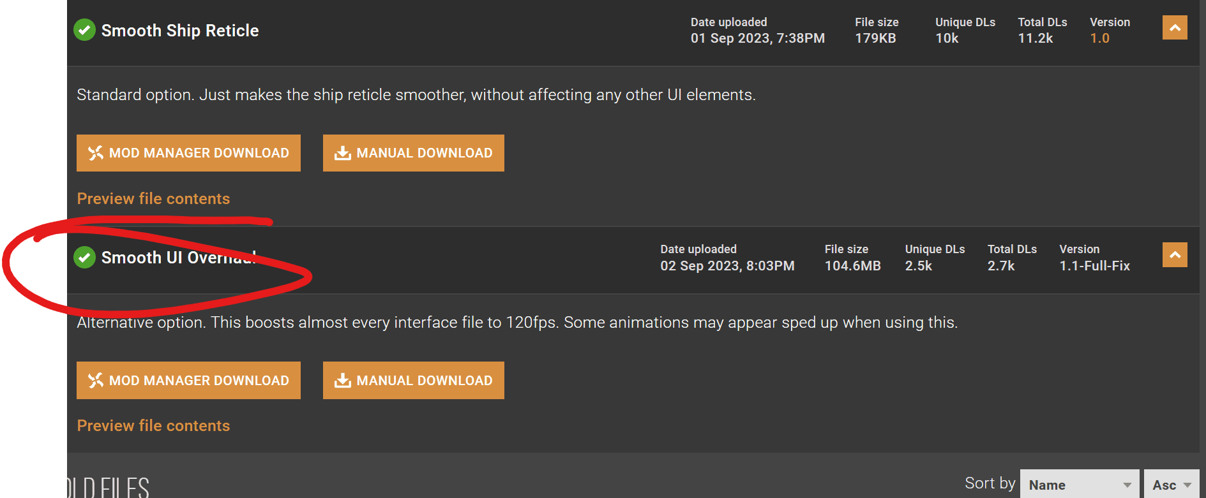
Task: Click green checkmark beside Smooth UI Overhaul
Action: click(x=84, y=258)
